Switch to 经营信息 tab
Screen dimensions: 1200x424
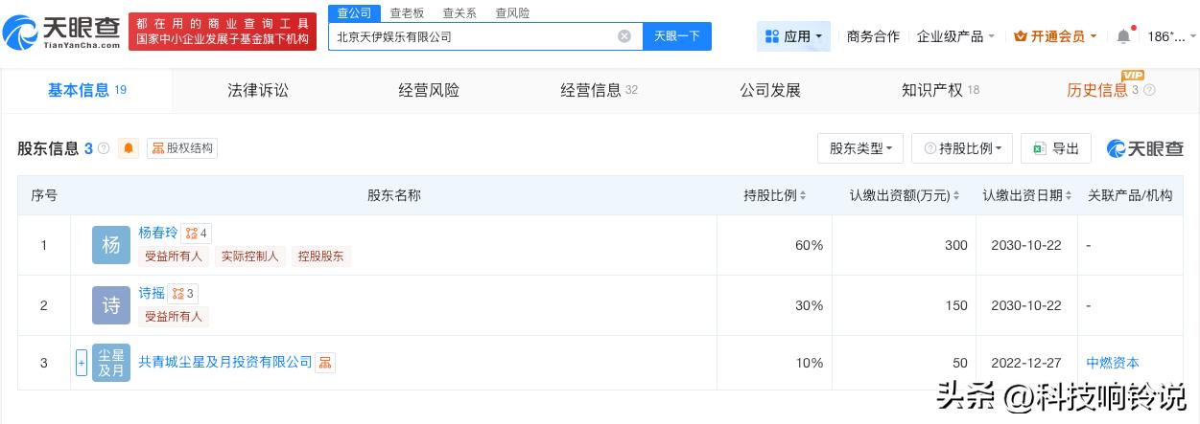(x=600, y=90)
